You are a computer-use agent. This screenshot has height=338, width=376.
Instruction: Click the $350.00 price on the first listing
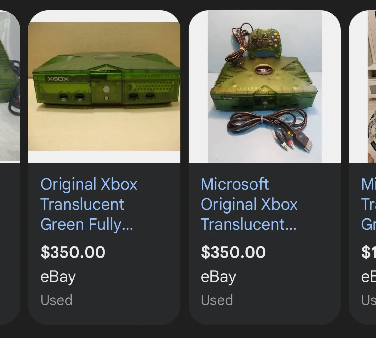(73, 251)
